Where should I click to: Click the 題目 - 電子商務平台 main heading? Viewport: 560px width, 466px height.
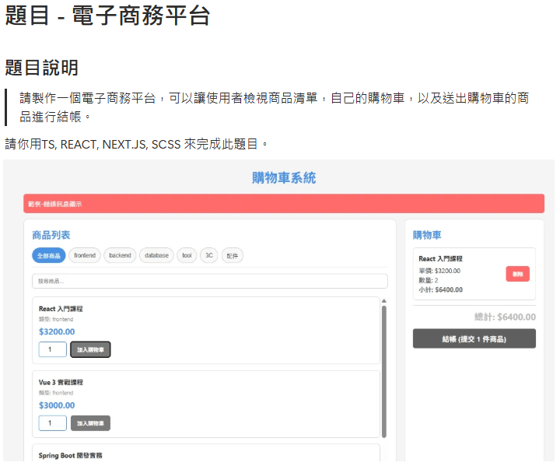coord(107,16)
